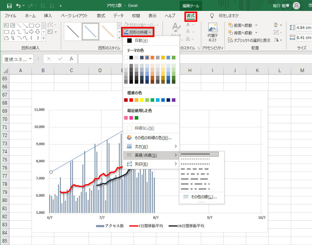This screenshot has width=312, height=245.
Task: Choose the right block arrow shape
Action: (x=31, y=32)
